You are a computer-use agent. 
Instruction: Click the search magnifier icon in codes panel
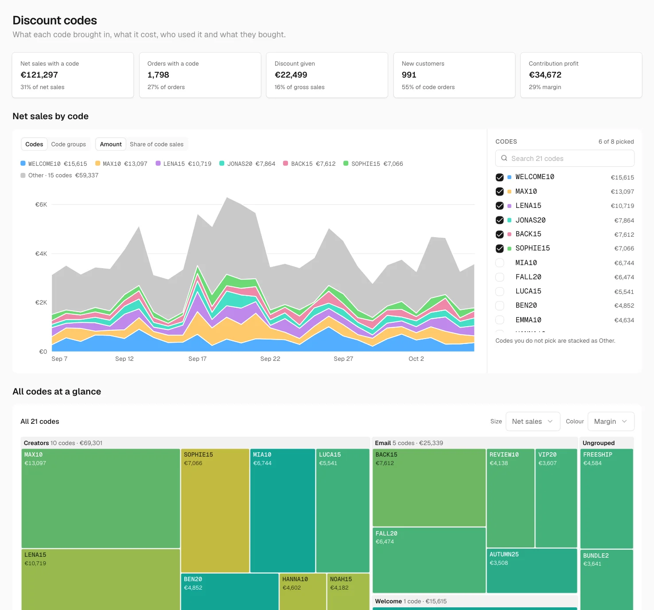504,158
